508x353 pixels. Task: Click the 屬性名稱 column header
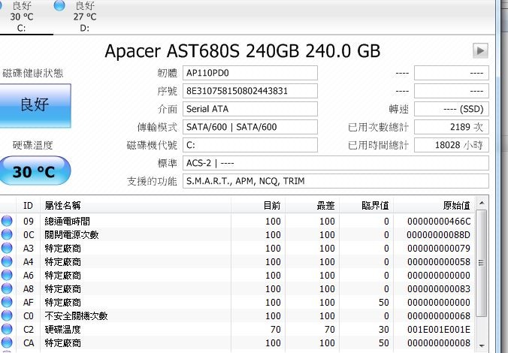135,205
